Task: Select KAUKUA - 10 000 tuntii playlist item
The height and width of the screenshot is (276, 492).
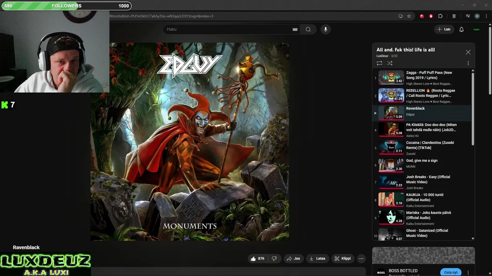Action: click(422, 200)
